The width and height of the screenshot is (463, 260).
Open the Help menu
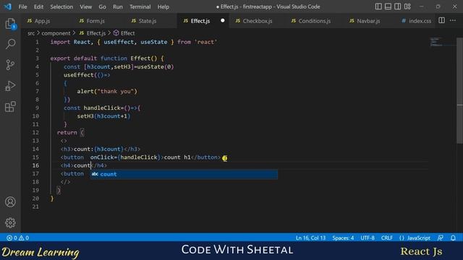click(x=163, y=6)
